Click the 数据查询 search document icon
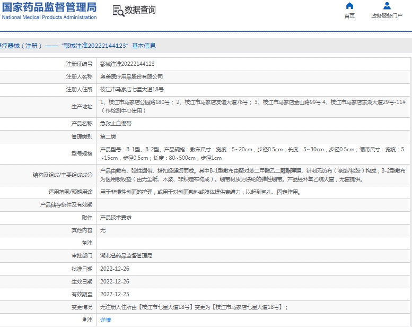Screen dimensions: 412x327 click(x=118, y=11)
